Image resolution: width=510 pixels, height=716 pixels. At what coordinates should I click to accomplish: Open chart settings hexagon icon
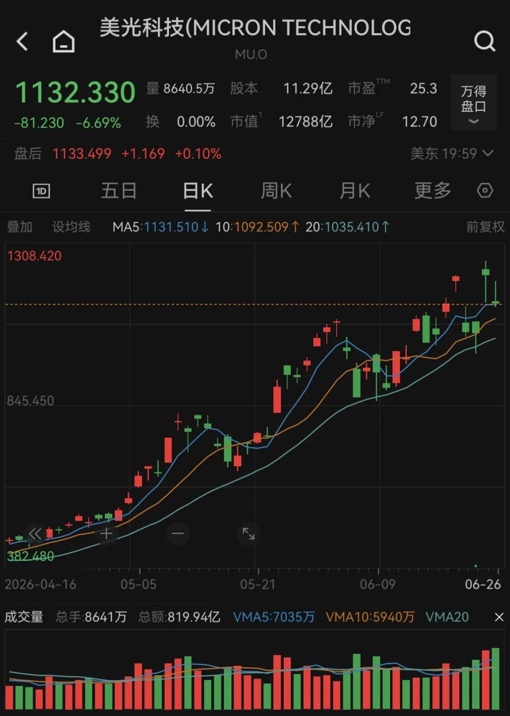pyautogui.click(x=485, y=191)
